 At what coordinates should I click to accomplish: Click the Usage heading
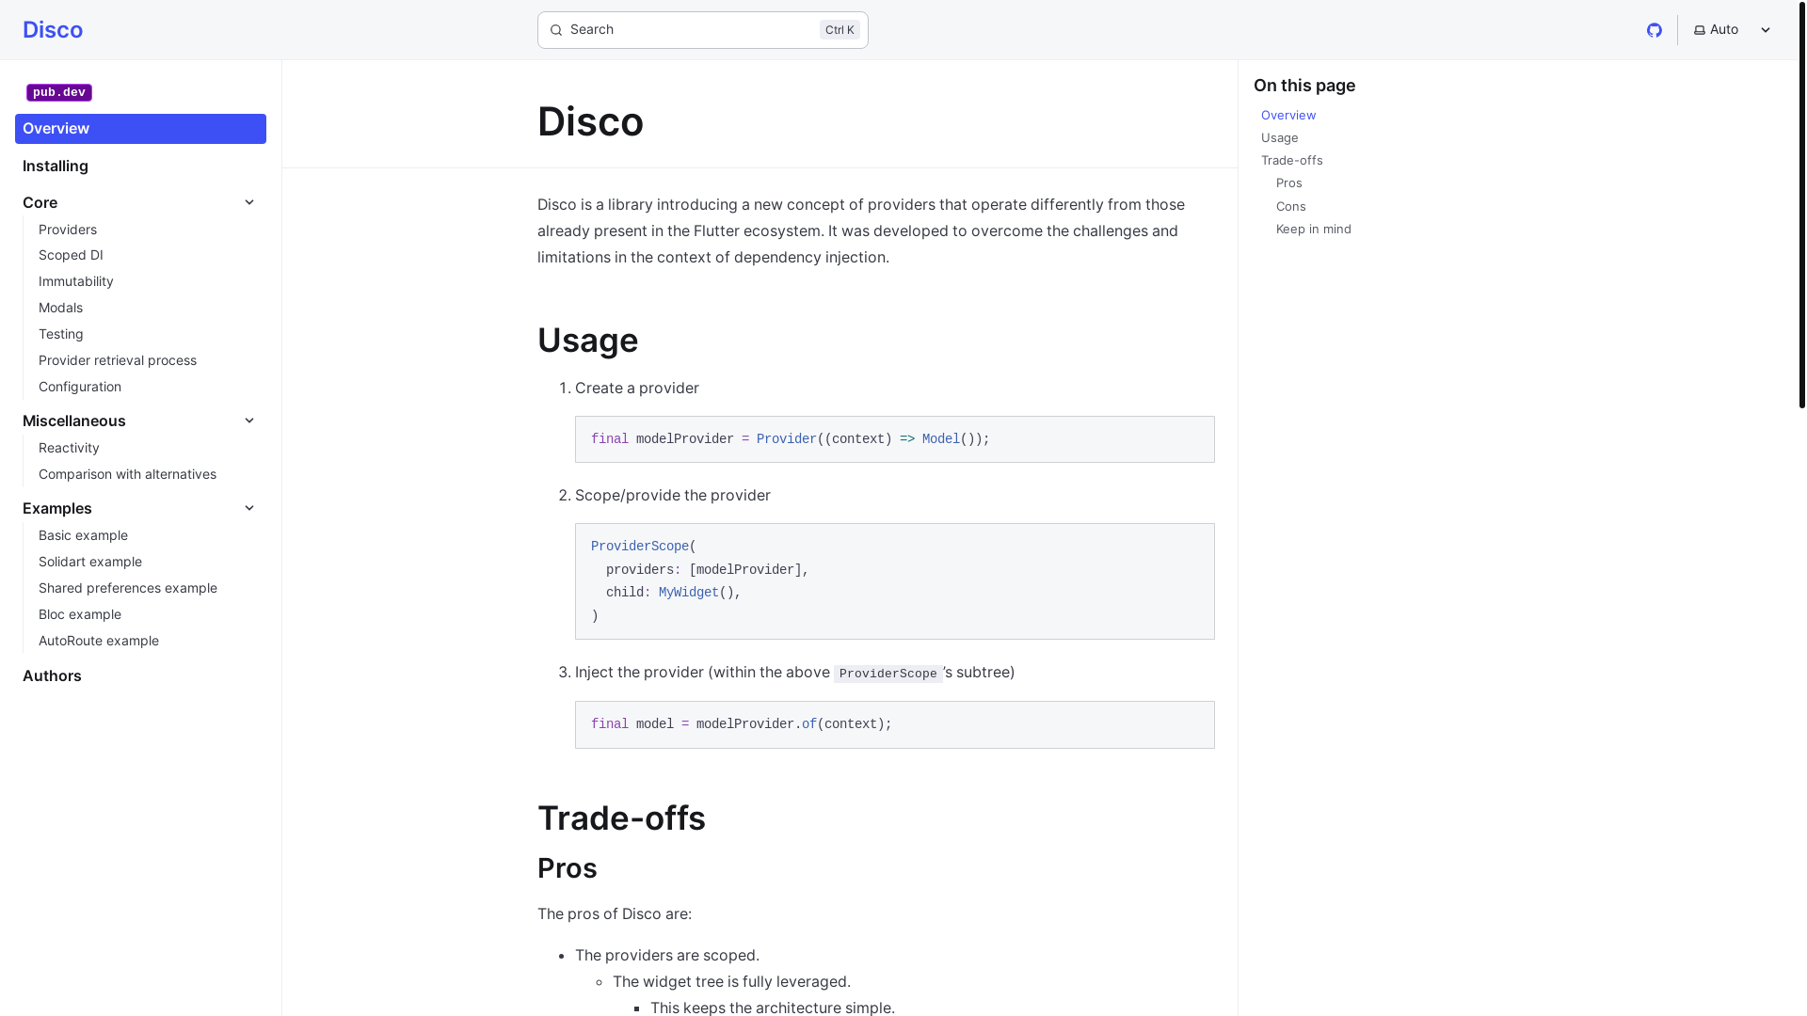(587, 340)
